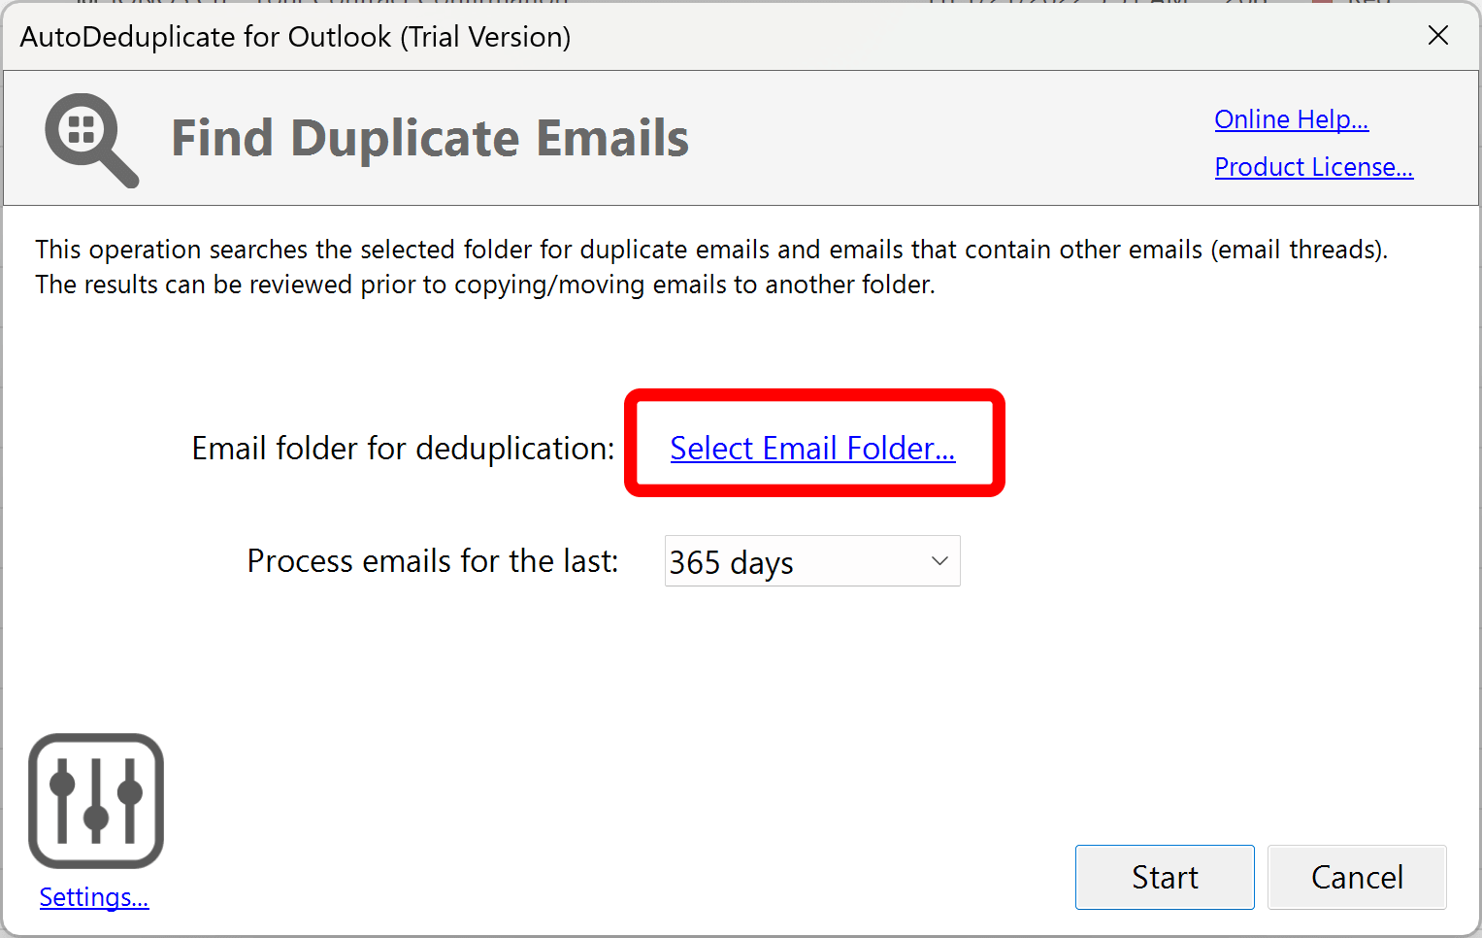Click the Select Email Folder link
1482x938 pixels.
pos(812,448)
